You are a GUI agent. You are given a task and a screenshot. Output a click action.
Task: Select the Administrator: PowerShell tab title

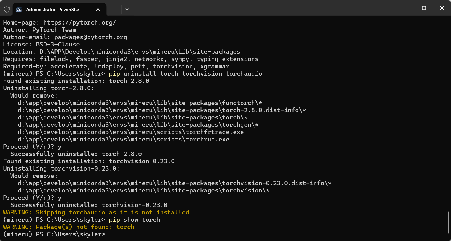[x=54, y=9]
